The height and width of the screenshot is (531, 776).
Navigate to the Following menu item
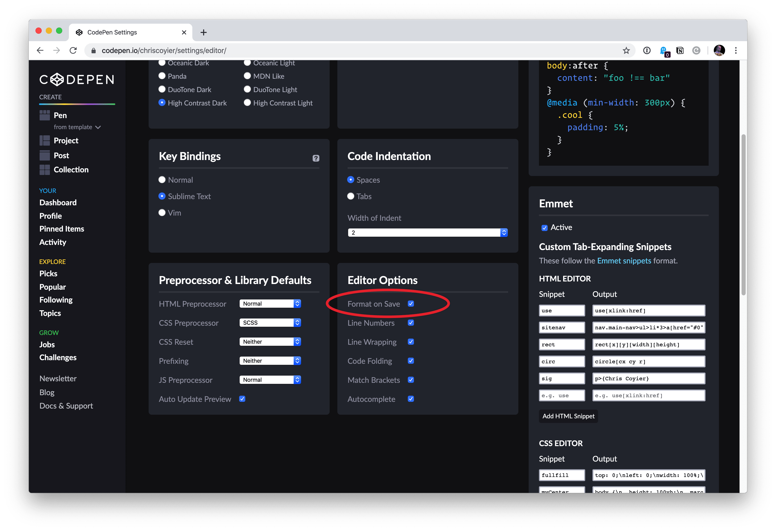point(56,300)
